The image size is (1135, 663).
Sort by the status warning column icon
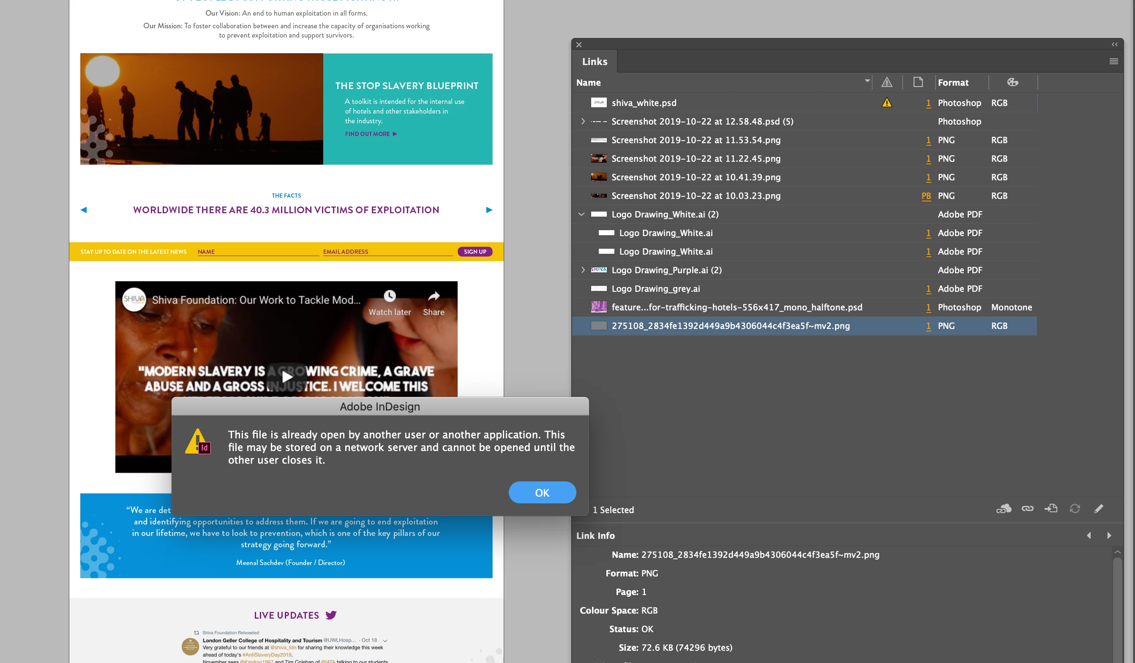887,82
